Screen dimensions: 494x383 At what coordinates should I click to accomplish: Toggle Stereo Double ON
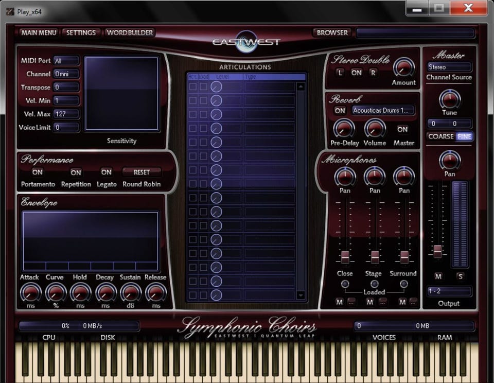[356, 73]
